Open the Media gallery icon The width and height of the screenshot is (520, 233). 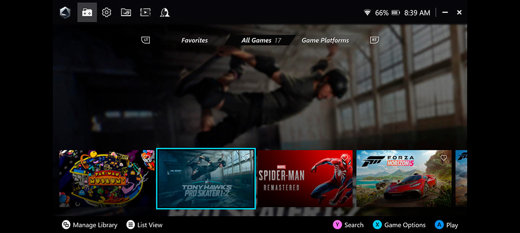coord(145,12)
